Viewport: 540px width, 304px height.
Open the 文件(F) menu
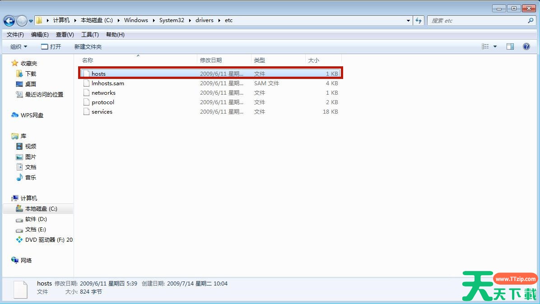coord(15,35)
